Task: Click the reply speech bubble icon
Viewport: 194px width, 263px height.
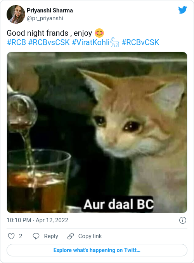Action: [36, 236]
